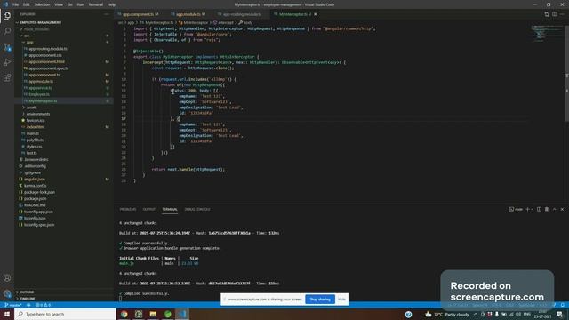Click the split editor right icon

point(555,14)
